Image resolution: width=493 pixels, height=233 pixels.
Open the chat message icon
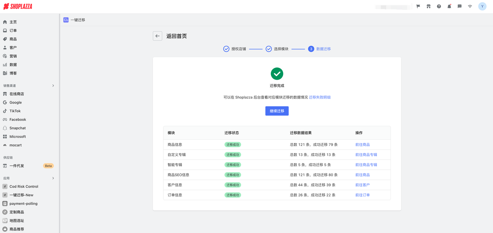(459, 7)
